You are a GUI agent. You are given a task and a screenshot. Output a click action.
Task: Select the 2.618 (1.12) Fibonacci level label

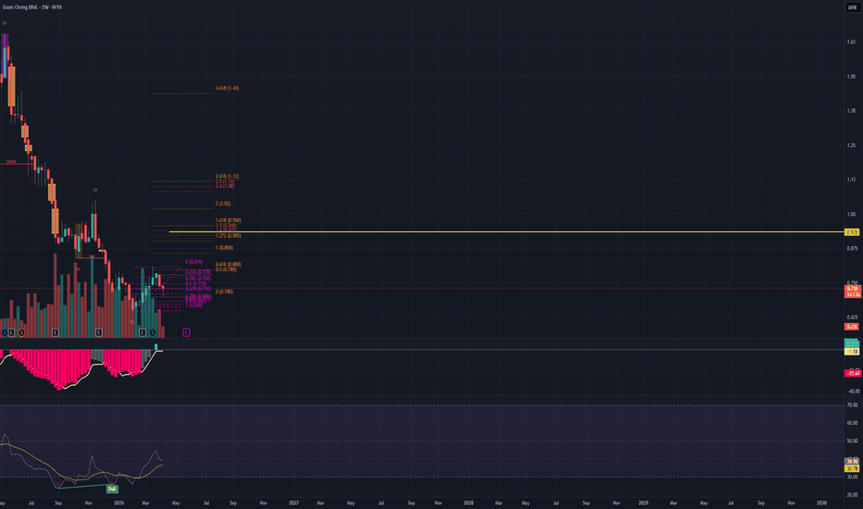tap(227, 177)
